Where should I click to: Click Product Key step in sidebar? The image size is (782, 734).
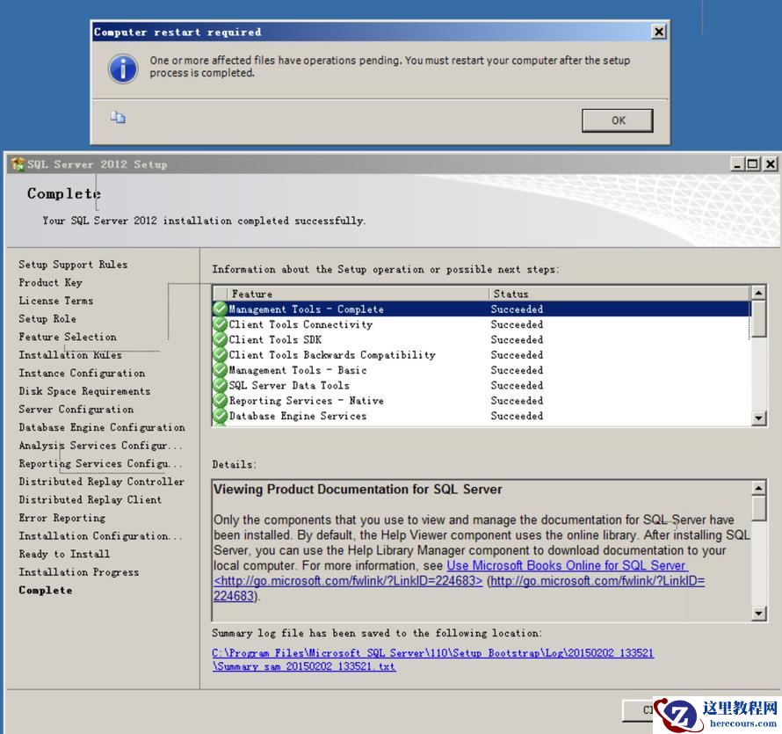(x=50, y=282)
